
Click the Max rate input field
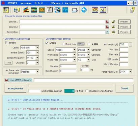click(x=124, y=54)
